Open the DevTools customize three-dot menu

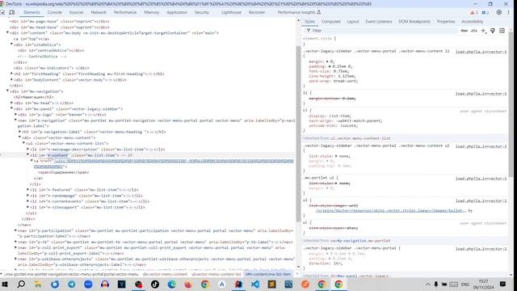click(x=508, y=12)
